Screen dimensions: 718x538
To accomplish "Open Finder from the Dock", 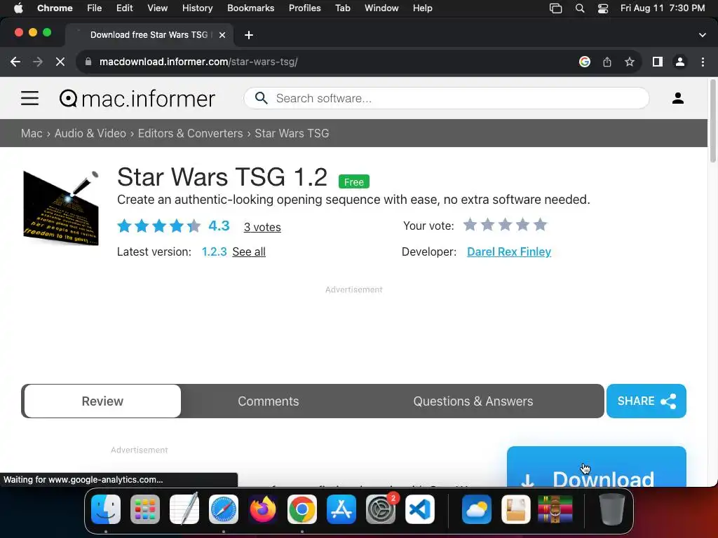I will tap(106, 509).
